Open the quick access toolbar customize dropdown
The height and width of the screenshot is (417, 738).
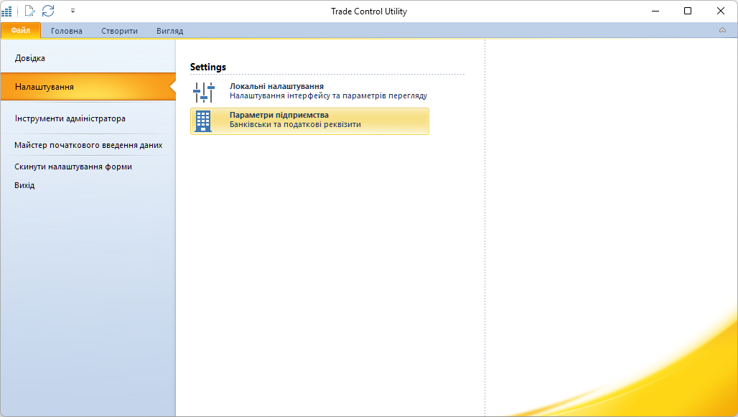click(x=73, y=11)
